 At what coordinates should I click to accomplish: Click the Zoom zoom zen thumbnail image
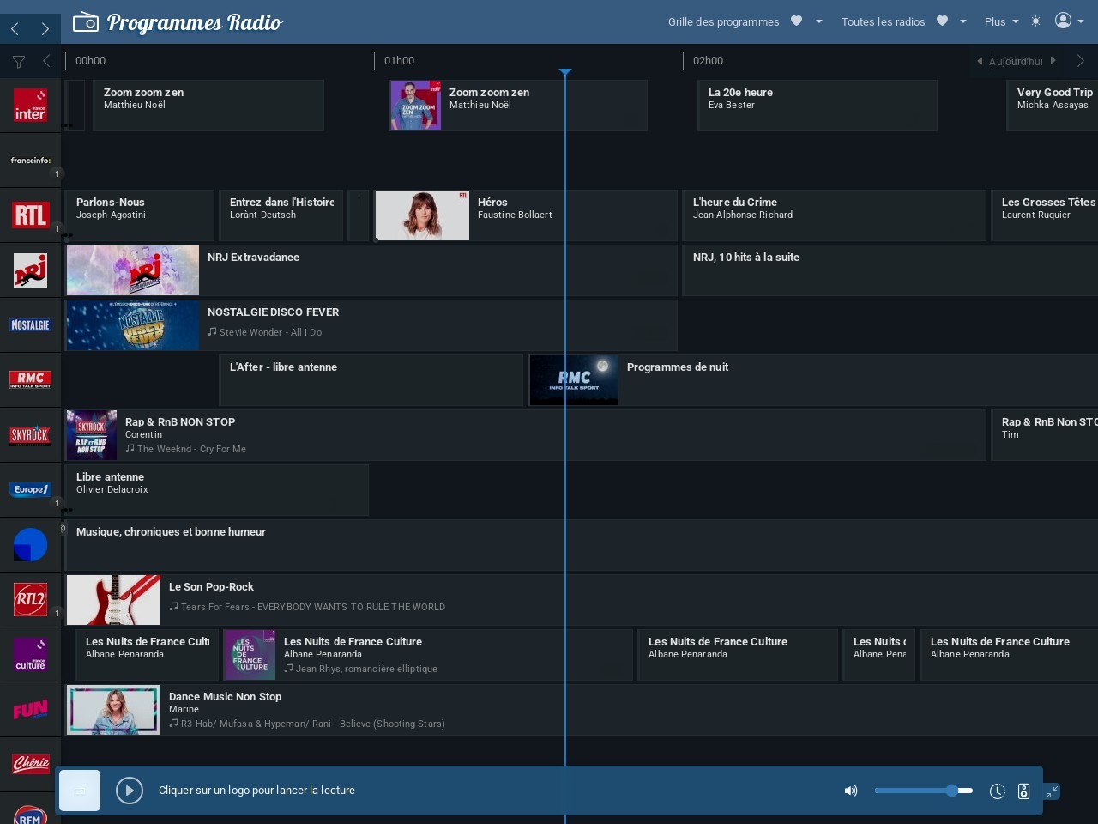(x=416, y=106)
